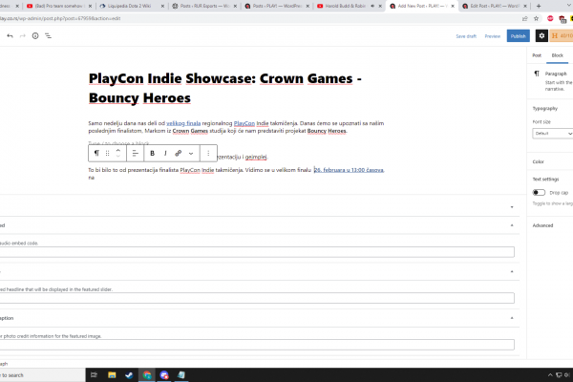
Task: Open the editor settings gear icon
Action: 541,36
